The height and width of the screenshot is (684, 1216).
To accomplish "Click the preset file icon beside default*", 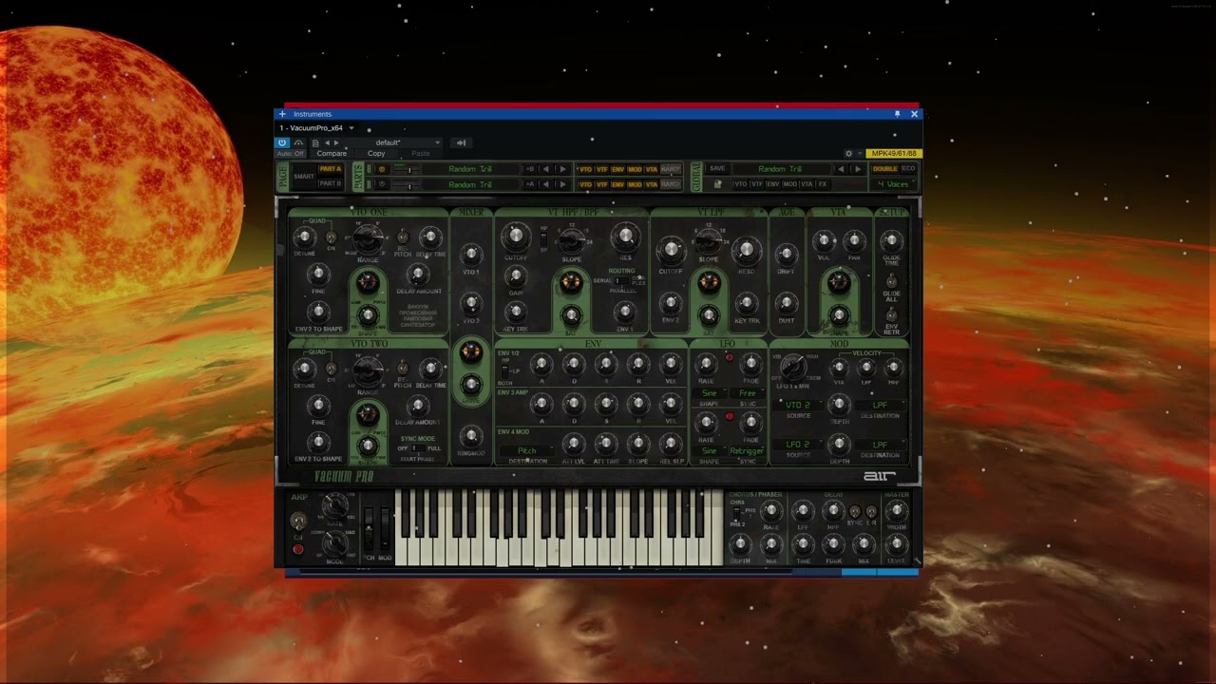I will point(315,142).
